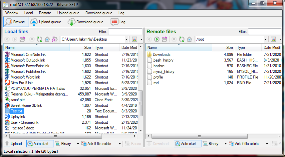The width and height of the screenshot is (285, 157).
Task: Open the Download queue menu
Action: point(99,13)
